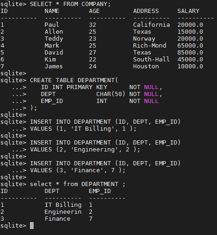Click the 'select * from DEPARTMENT ;' command
The image size is (217, 235).
(77, 184)
